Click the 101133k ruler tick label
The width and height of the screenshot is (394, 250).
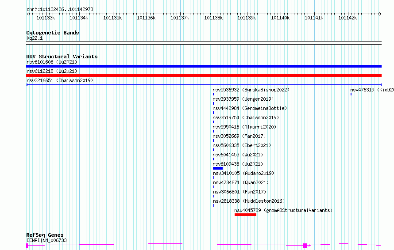(x=46, y=18)
